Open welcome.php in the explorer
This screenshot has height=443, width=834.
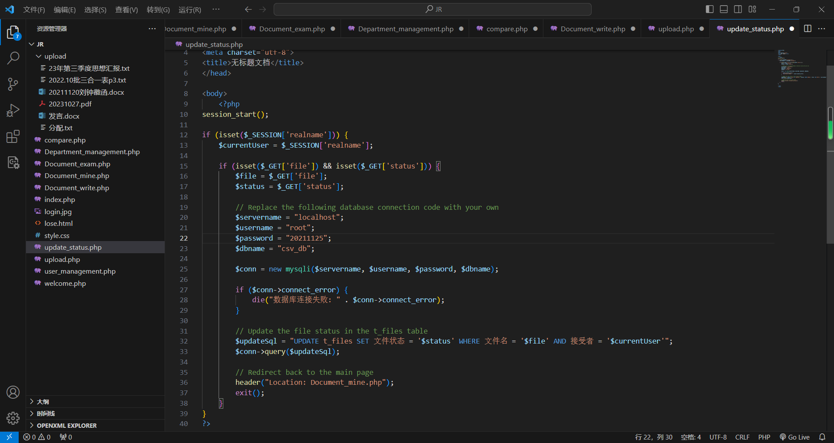pos(65,283)
